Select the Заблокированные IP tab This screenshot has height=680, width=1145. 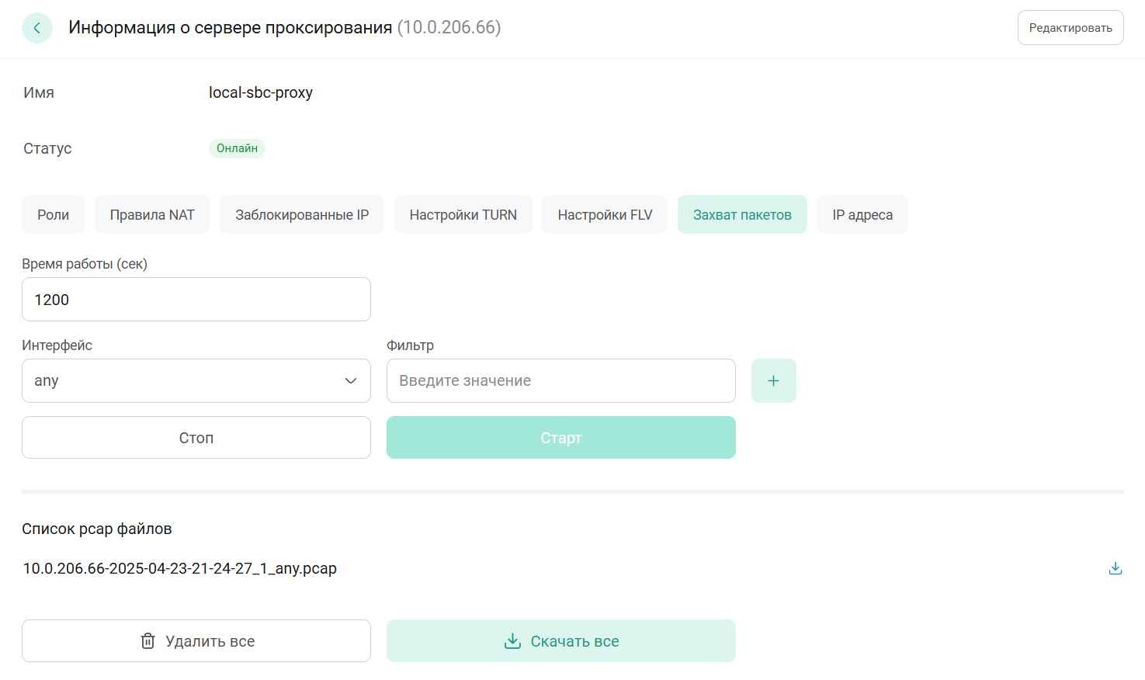click(301, 214)
